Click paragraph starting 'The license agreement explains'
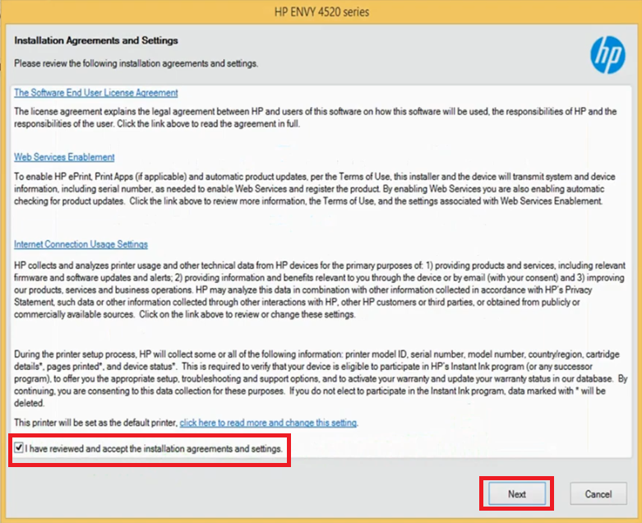The image size is (642, 523). (x=316, y=118)
